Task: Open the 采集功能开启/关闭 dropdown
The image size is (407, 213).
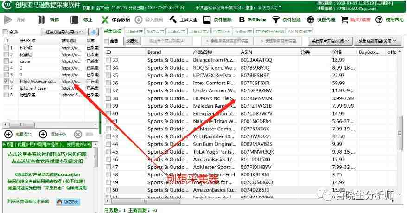Action: (x=377, y=41)
